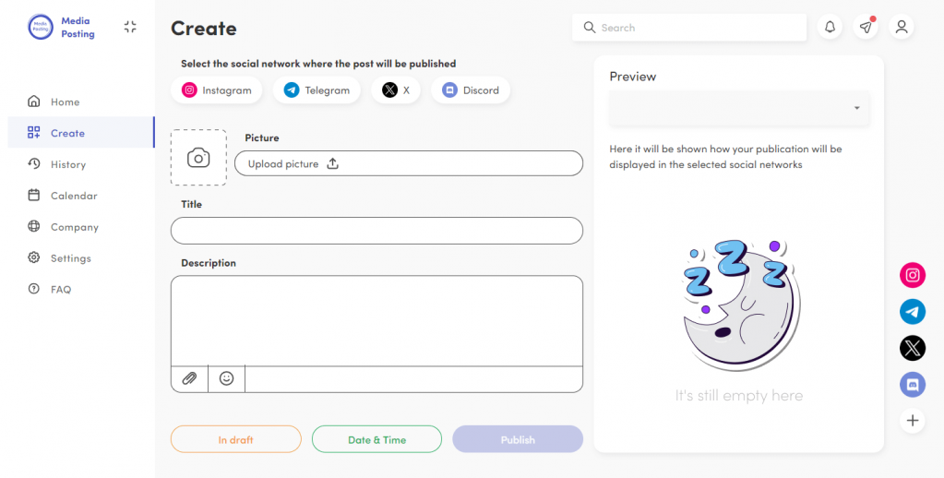
Task: Click the floating Discord icon on the right
Action: click(x=913, y=384)
